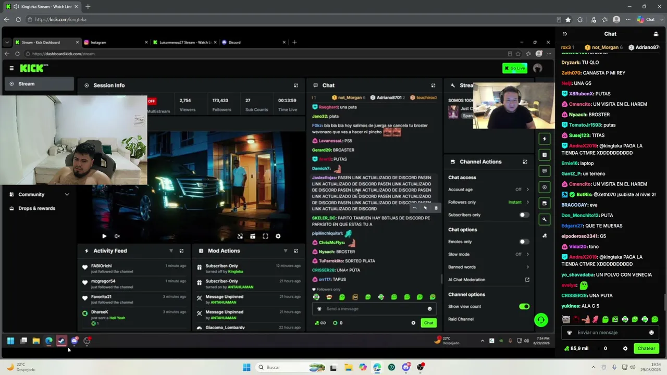Toggle theater mode on stream preview
This screenshot has width=667, height=375.
(x=253, y=236)
